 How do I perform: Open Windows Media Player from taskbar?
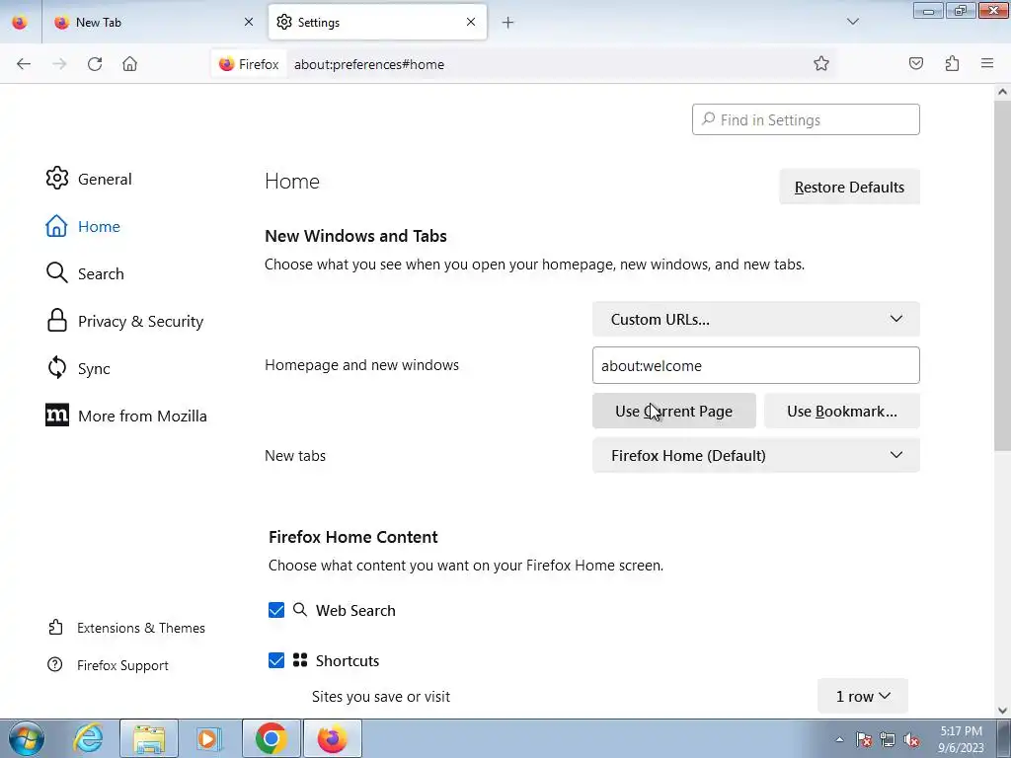208,738
